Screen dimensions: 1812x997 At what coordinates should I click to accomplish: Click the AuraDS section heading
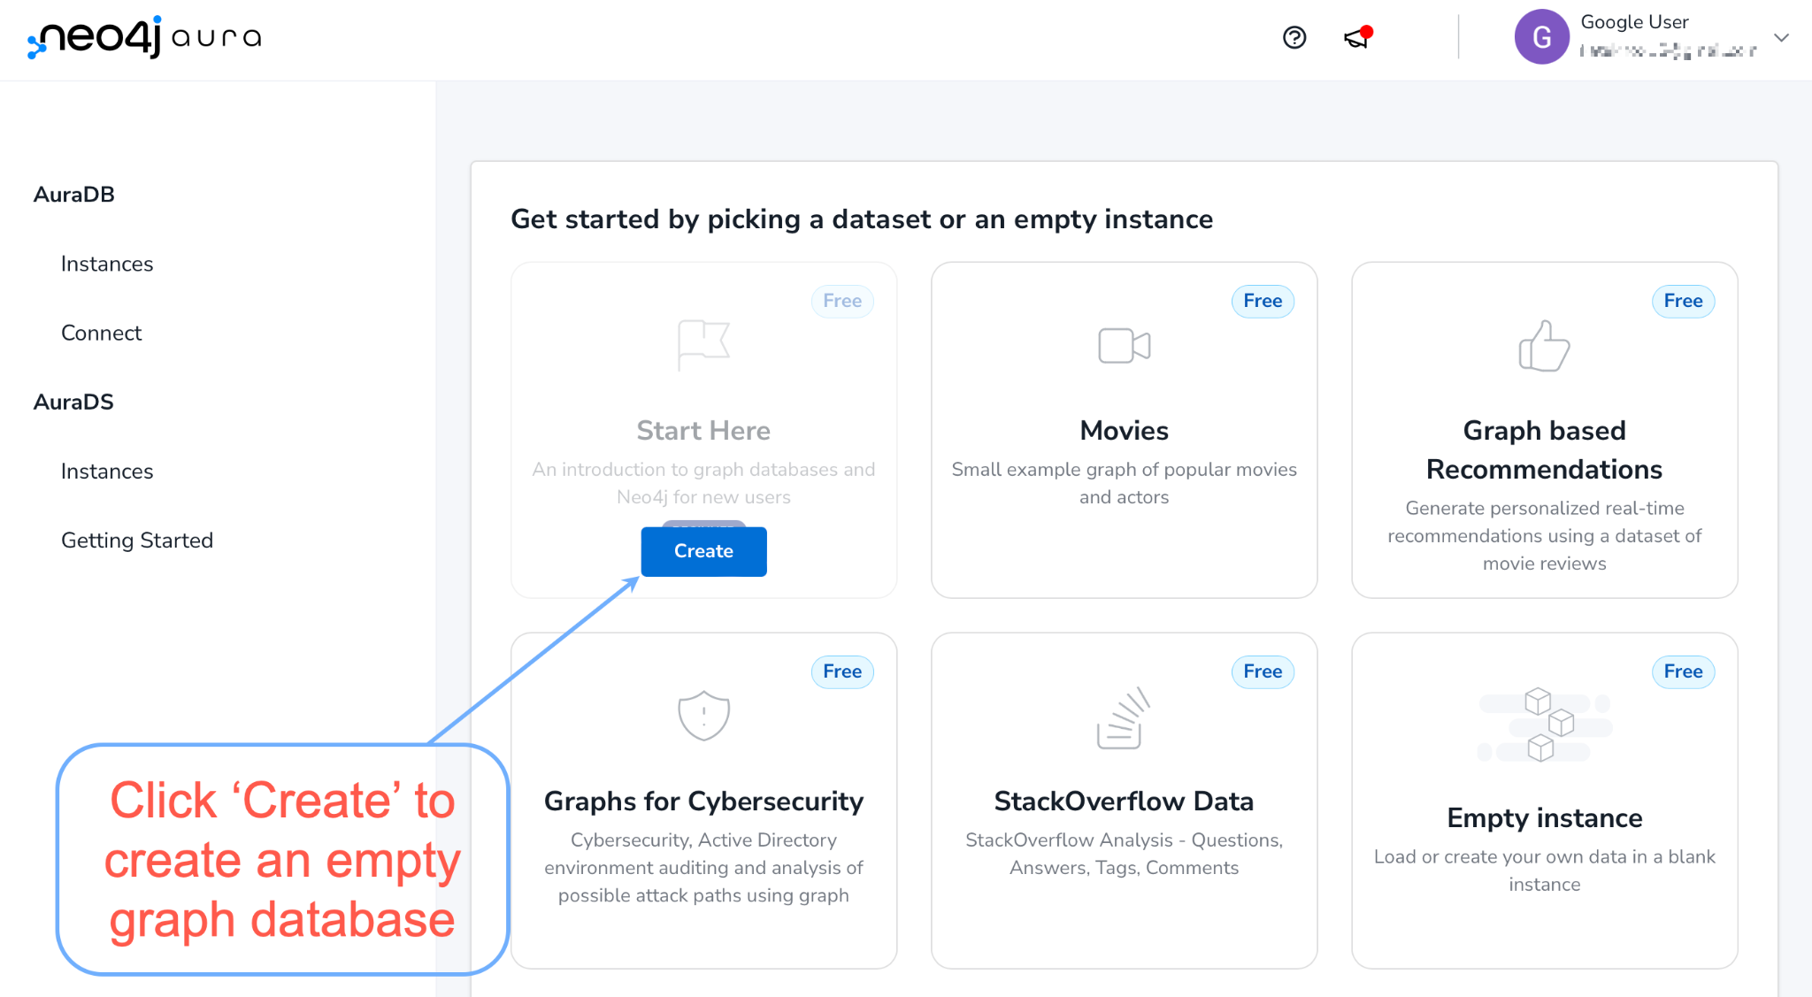[x=73, y=402]
